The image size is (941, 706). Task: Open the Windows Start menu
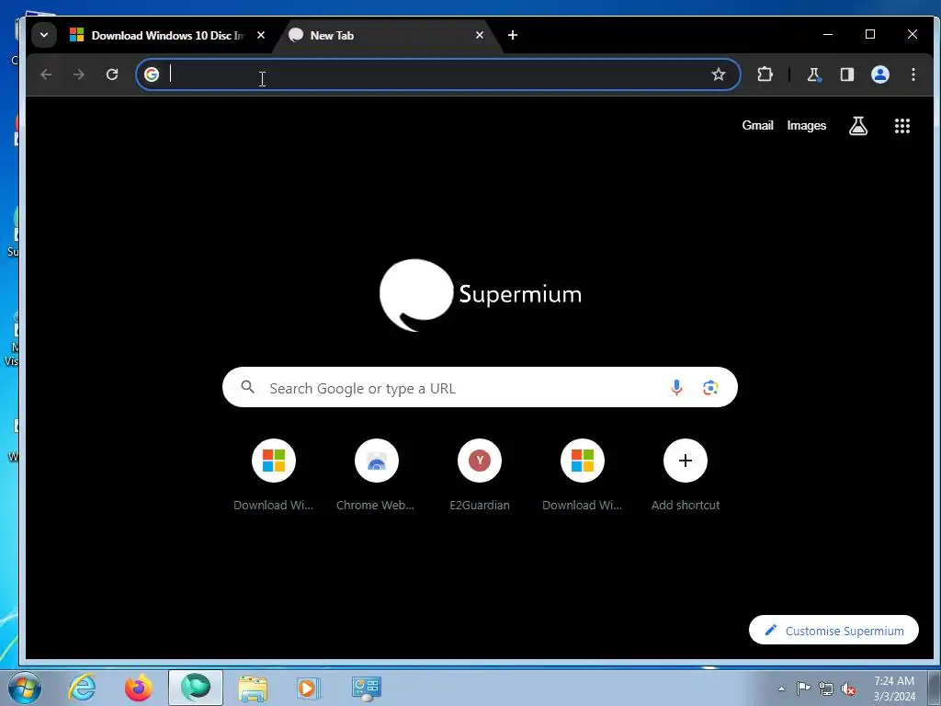point(24,688)
